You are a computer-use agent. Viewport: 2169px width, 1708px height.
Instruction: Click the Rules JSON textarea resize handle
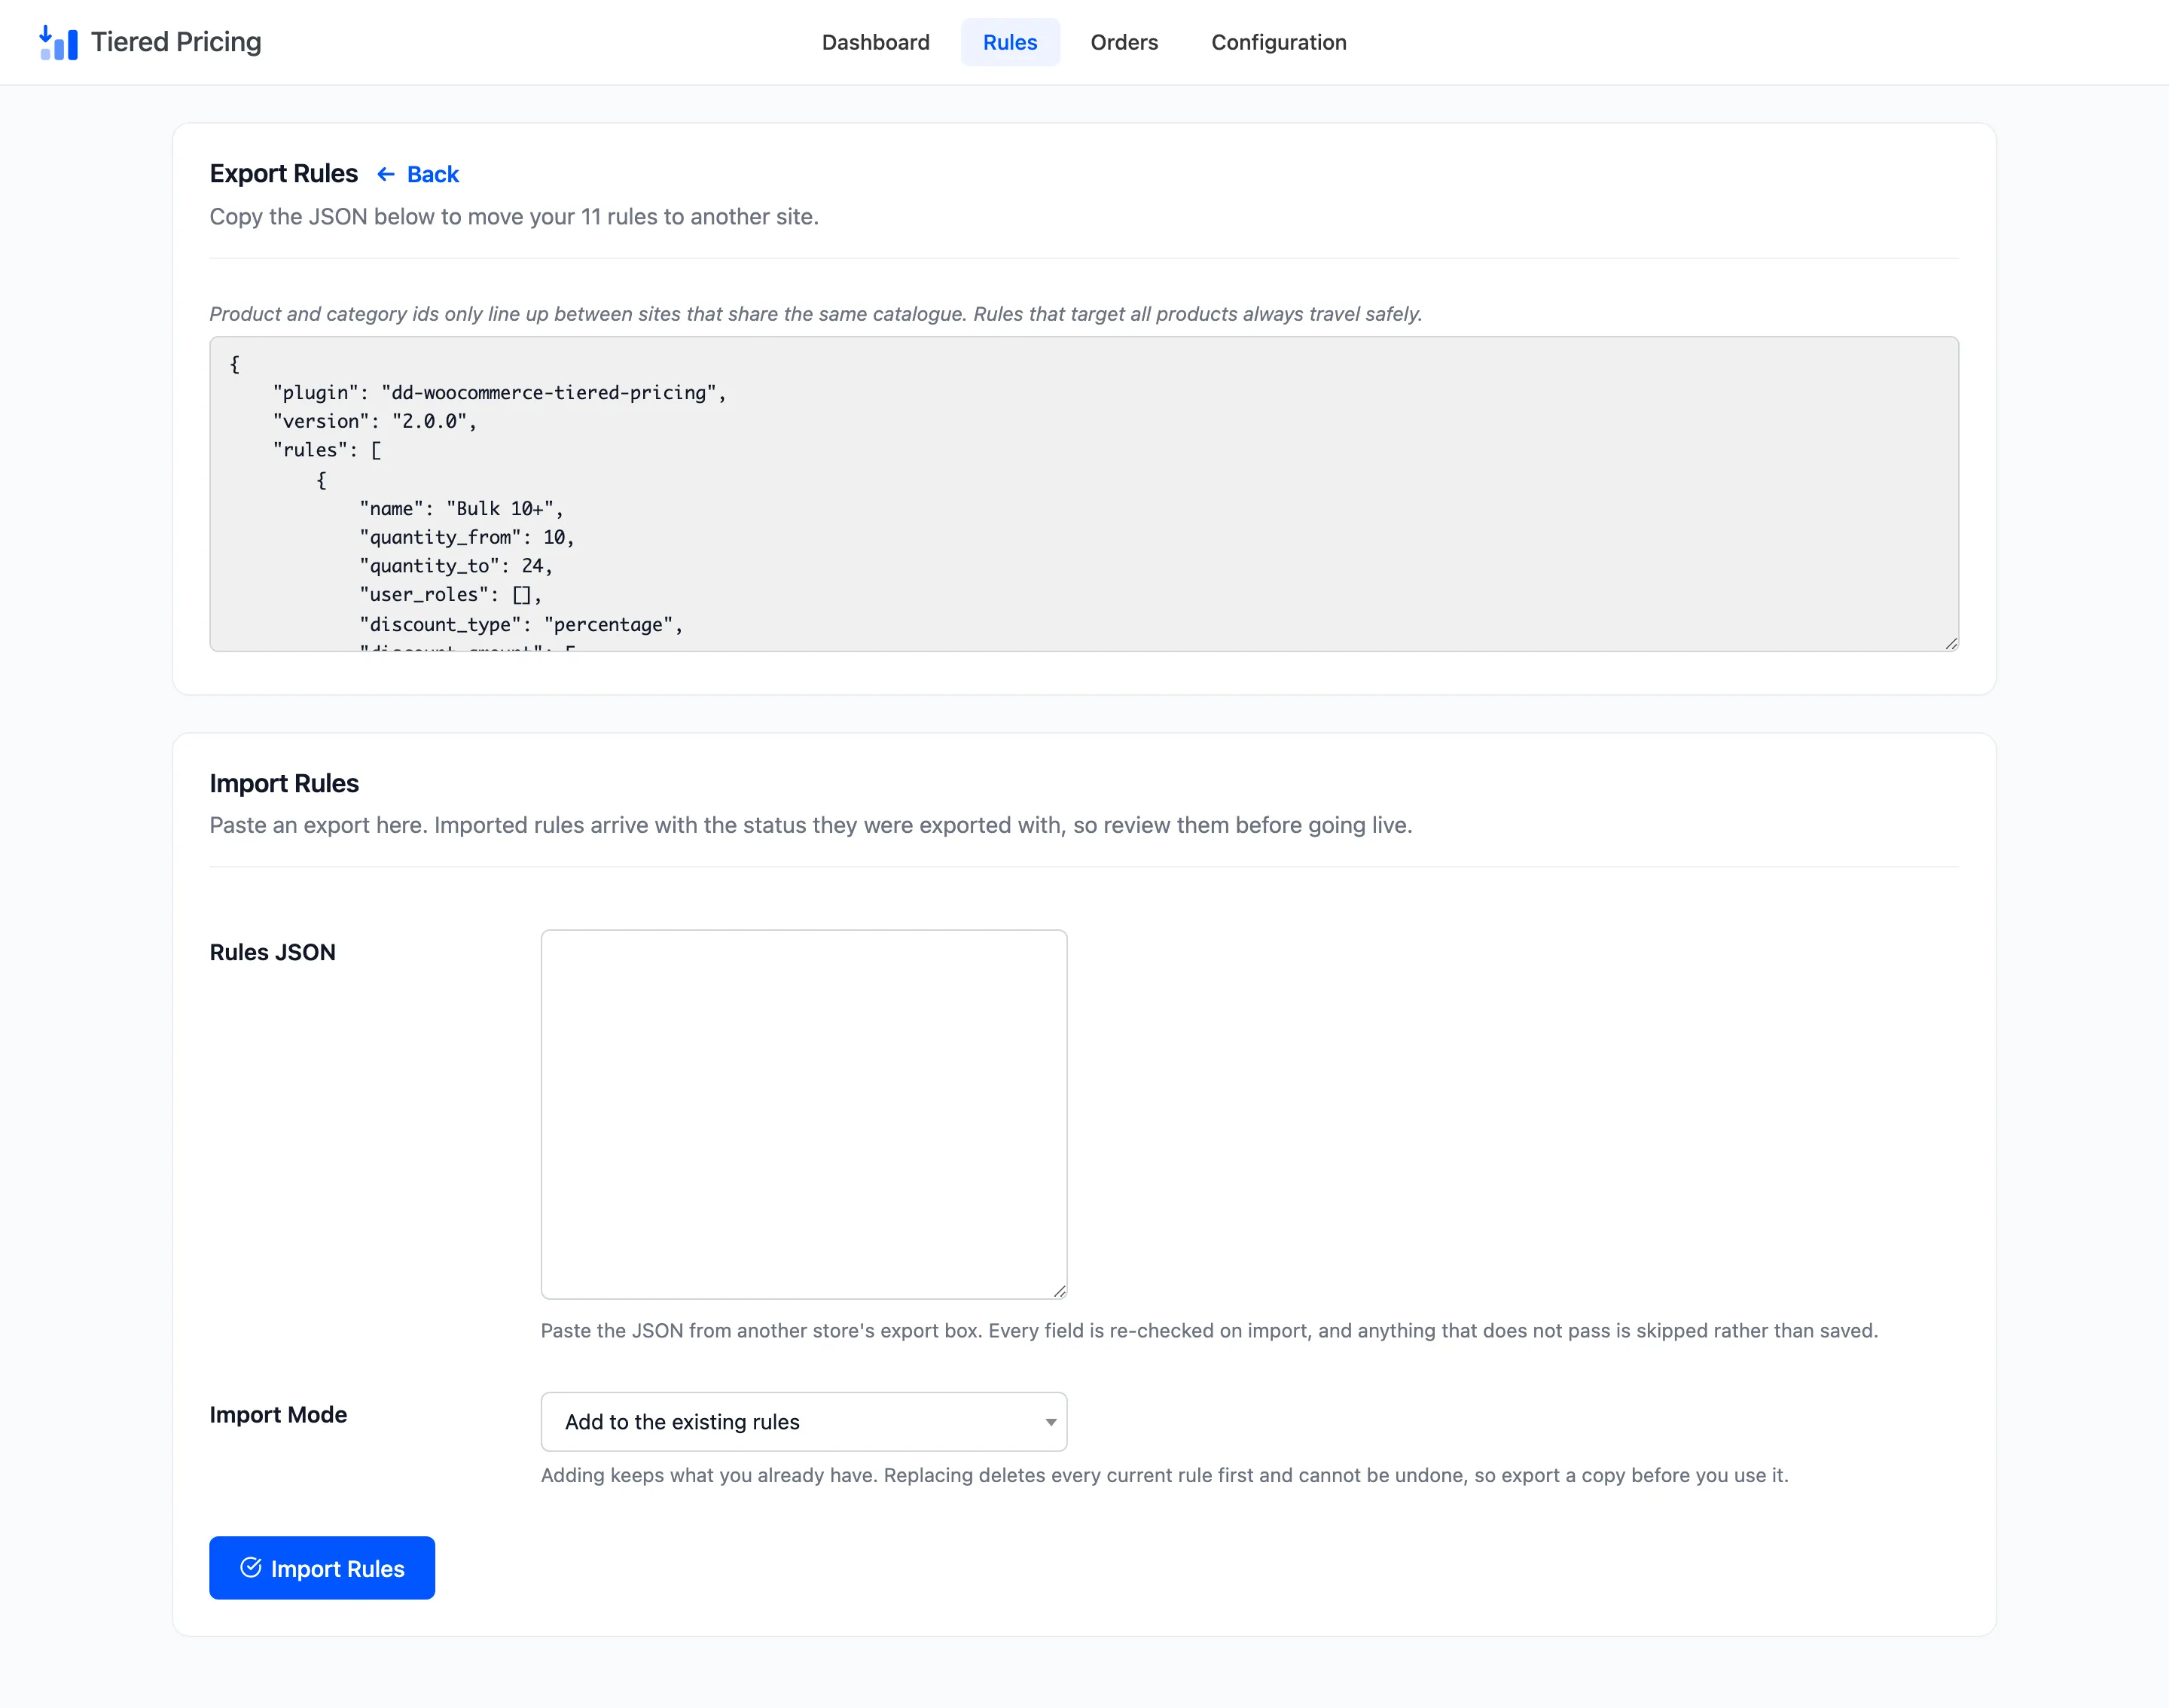[x=1059, y=1291]
